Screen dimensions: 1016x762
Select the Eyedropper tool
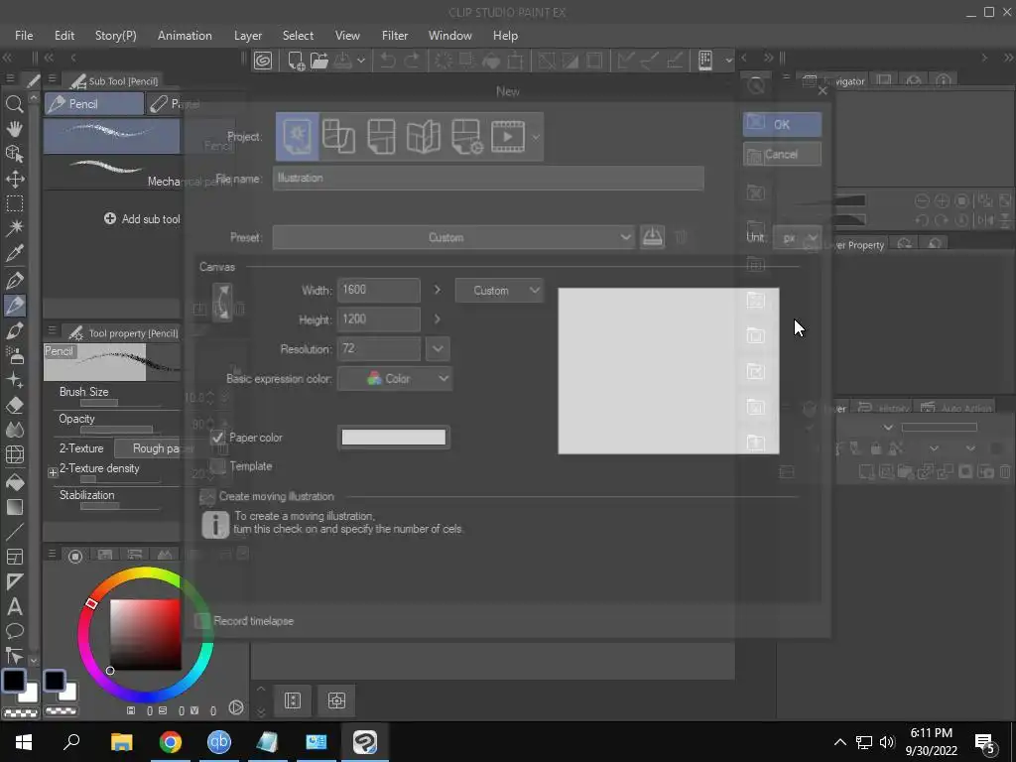(14, 253)
